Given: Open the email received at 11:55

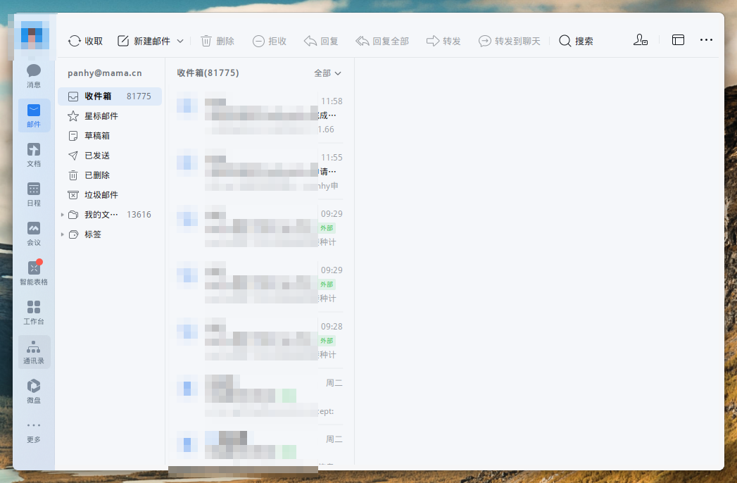Looking at the screenshot, I should pyautogui.click(x=260, y=171).
